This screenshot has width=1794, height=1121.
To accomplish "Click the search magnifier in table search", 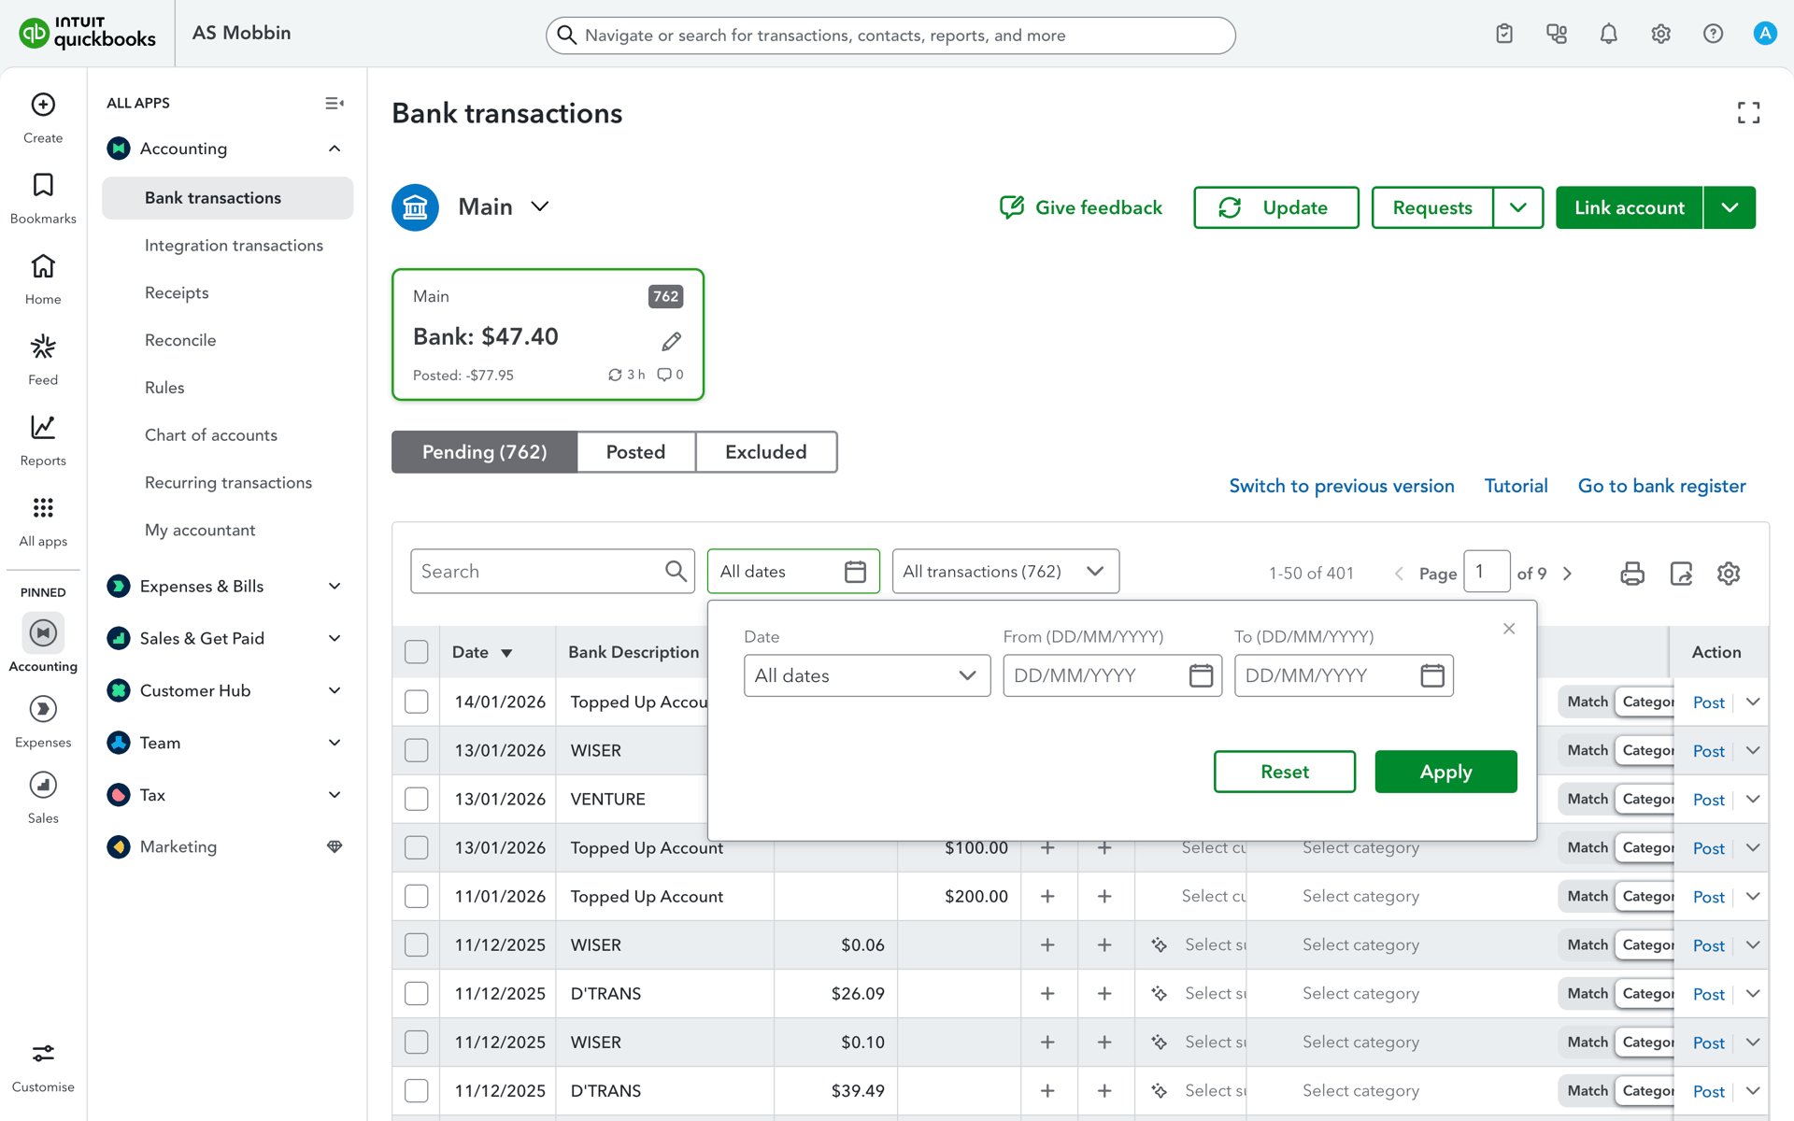I will (676, 571).
